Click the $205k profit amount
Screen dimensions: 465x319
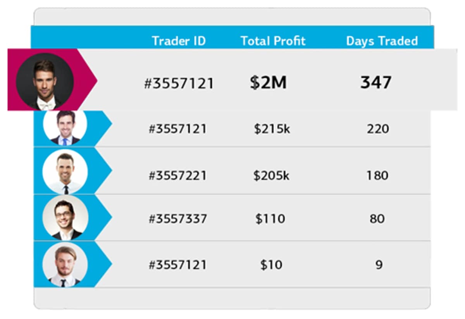[271, 176]
